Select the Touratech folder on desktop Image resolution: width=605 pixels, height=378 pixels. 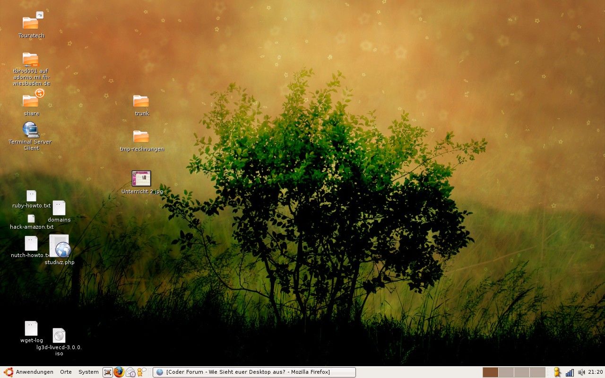click(31, 22)
